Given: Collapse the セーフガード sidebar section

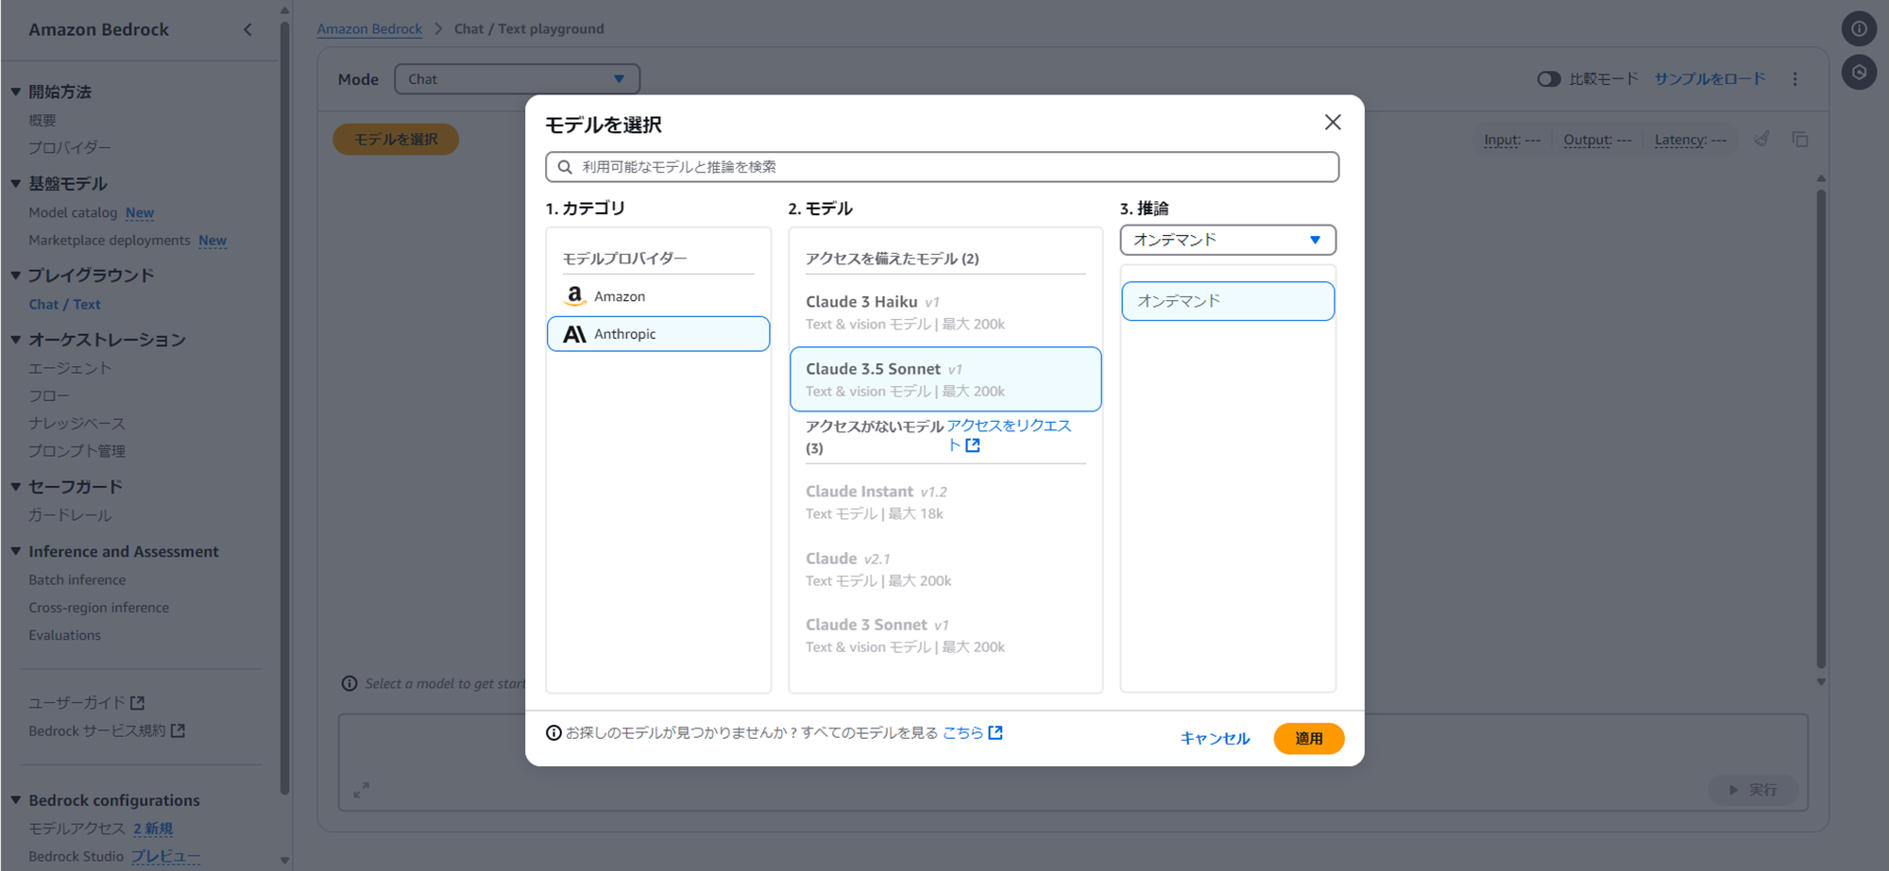Looking at the screenshot, I should tap(16, 486).
